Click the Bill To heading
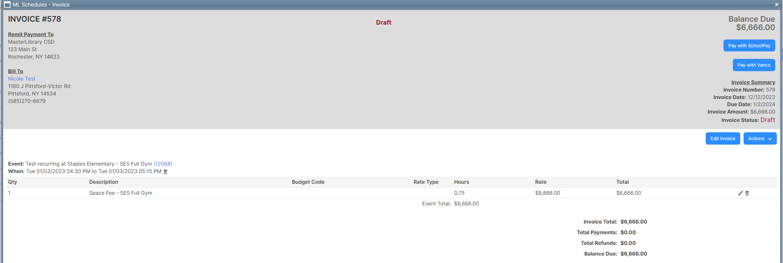The image size is (783, 263). (x=16, y=71)
